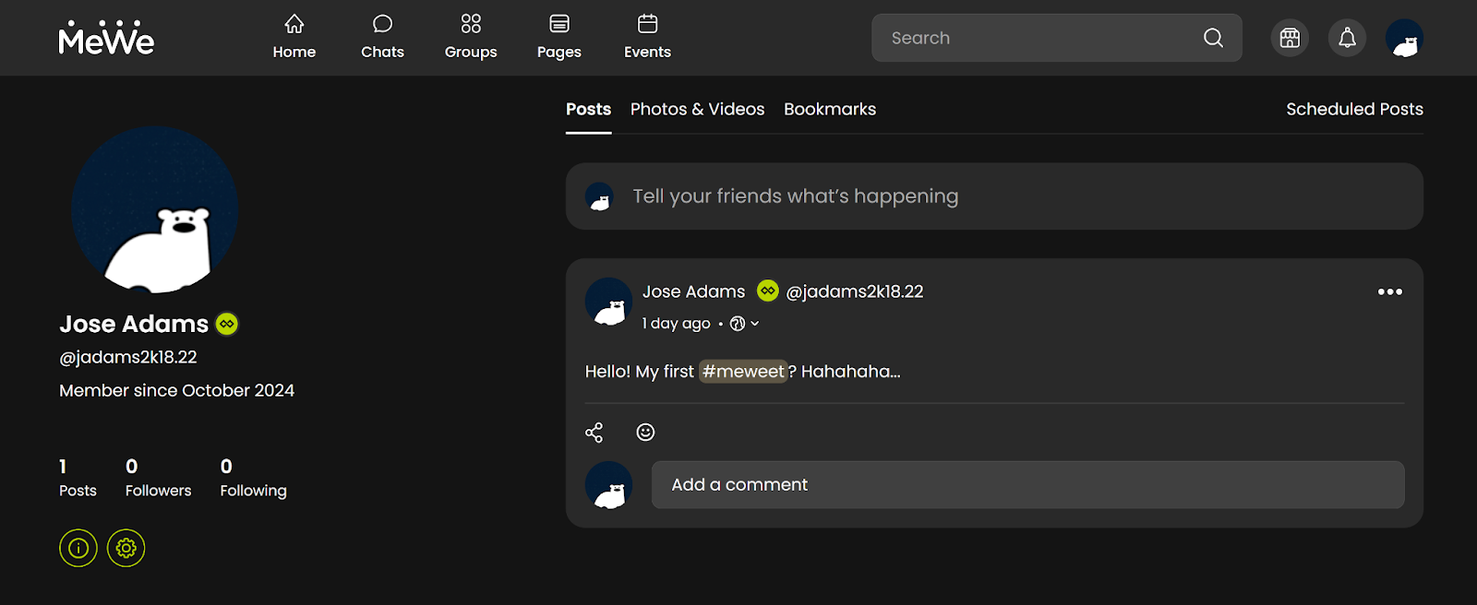Screen dimensions: 1477x605
Task: Open the post's three-dot options menu
Action: pos(1389,291)
